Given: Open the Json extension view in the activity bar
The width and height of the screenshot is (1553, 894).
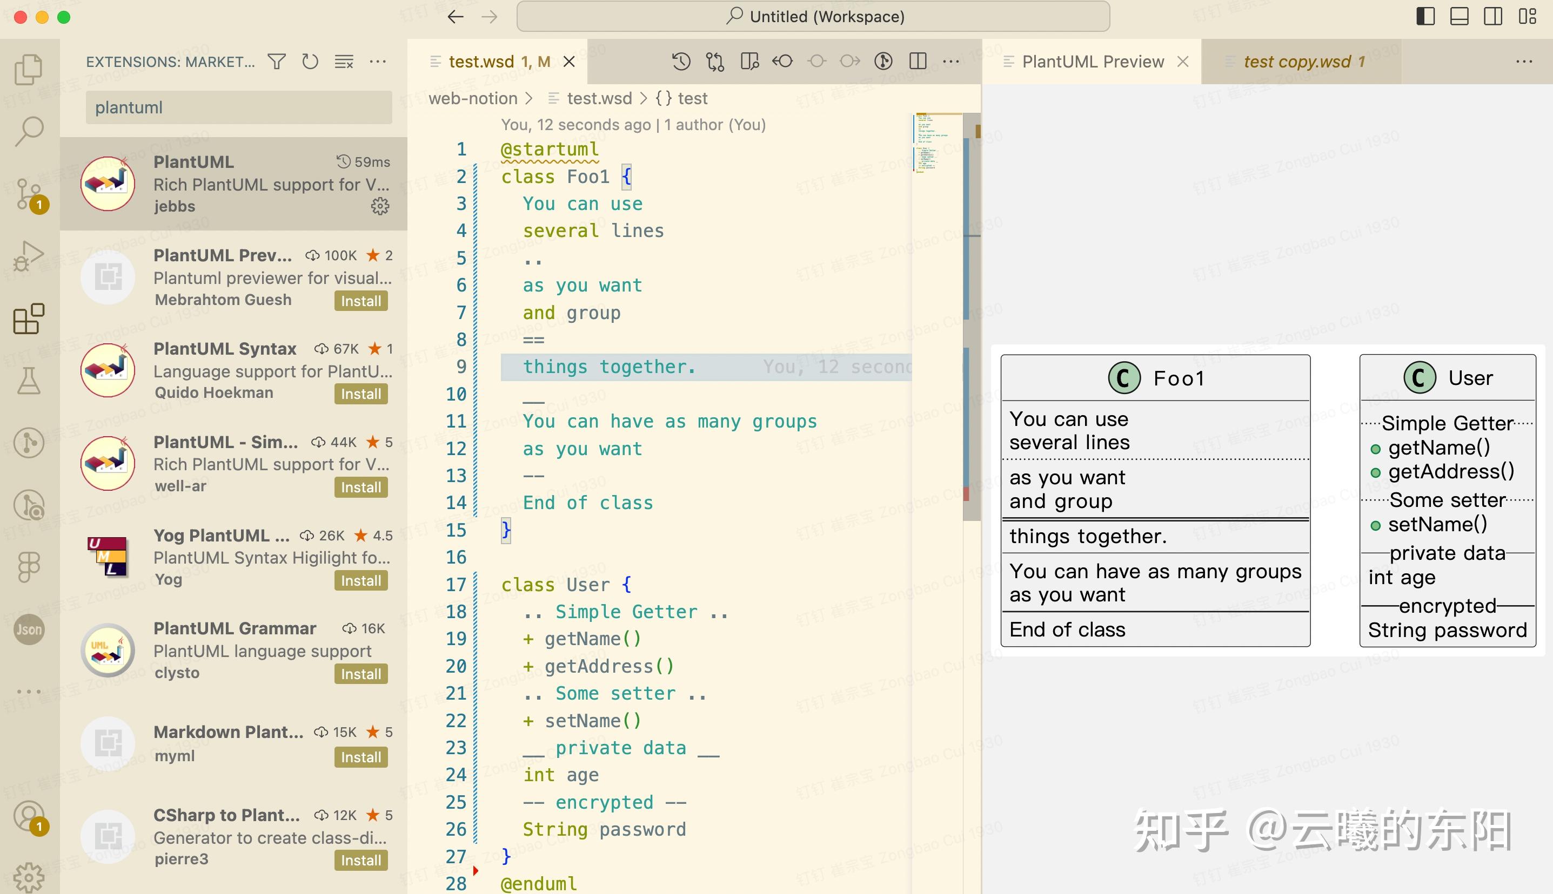Looking at the screenshot, I should pos(29,629).
